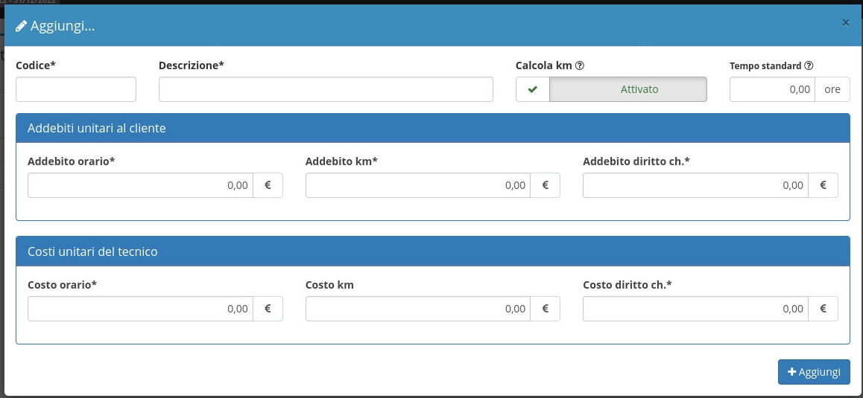This screenshot has height=398, width=863.
Task: Edit the Addebito km amount field
Action: click(x=417, y=185)
